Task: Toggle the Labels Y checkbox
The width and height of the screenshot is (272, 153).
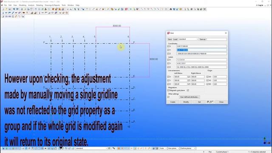Action: [168, 63]
